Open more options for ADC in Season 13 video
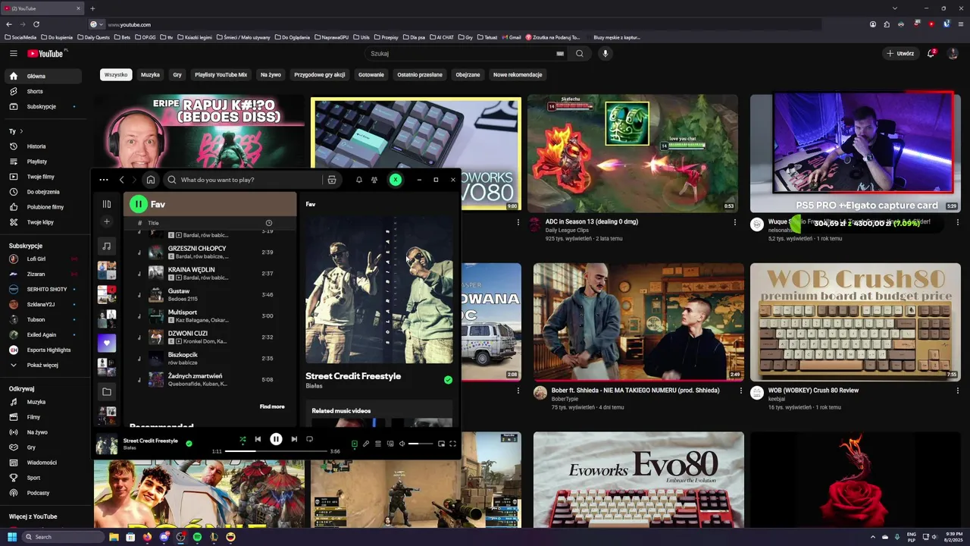This screenshot has width=970, height=546. (x=734, y=222)
